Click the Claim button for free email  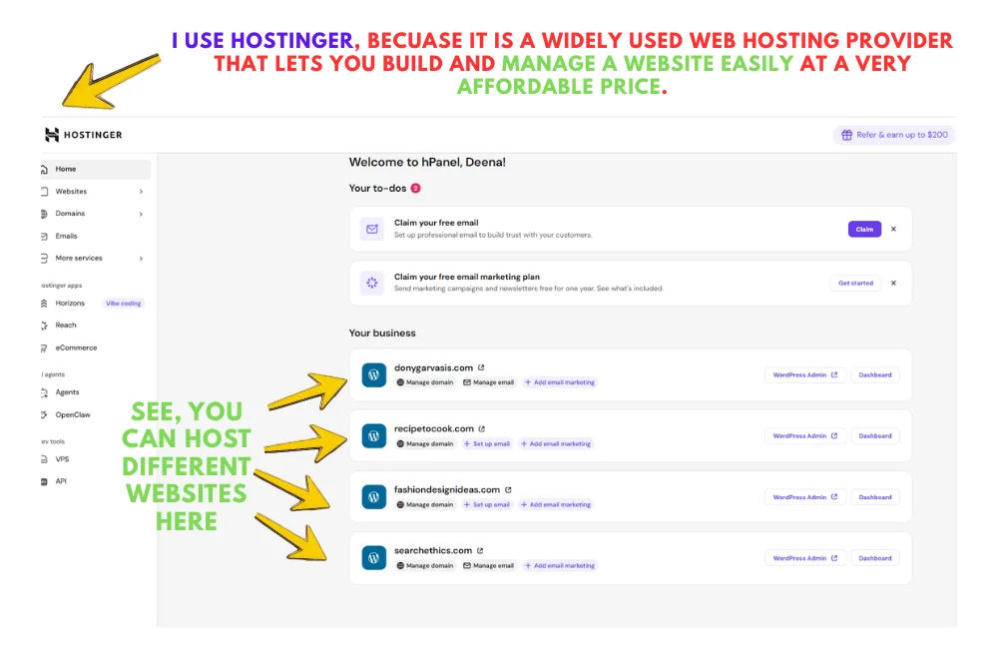864,230
